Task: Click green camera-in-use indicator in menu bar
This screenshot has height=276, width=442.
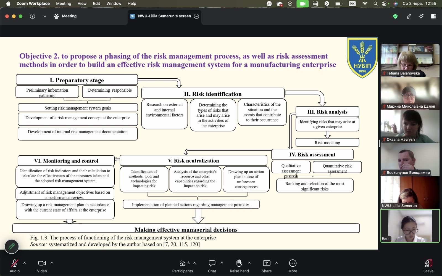Action: click(302, 4)
